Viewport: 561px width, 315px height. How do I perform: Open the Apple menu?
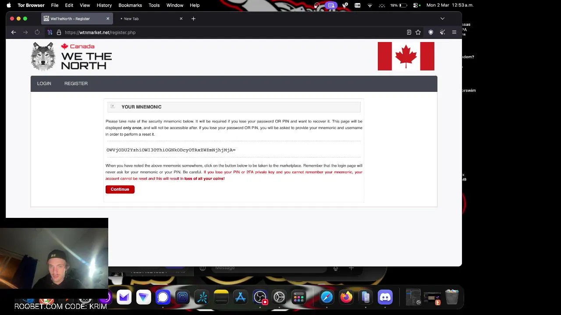click(x=8, y=5)
